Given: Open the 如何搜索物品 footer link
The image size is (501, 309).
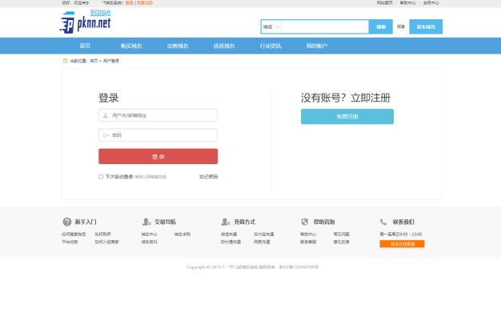Looking at the screenshot, I should [74, 235].
